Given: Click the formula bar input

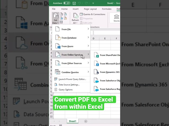Looking at the screenshot, I should pyautogui.click(x=107, y=33).
